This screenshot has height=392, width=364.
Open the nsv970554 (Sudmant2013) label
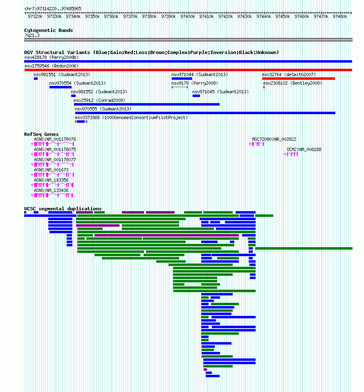click(77, 83)
